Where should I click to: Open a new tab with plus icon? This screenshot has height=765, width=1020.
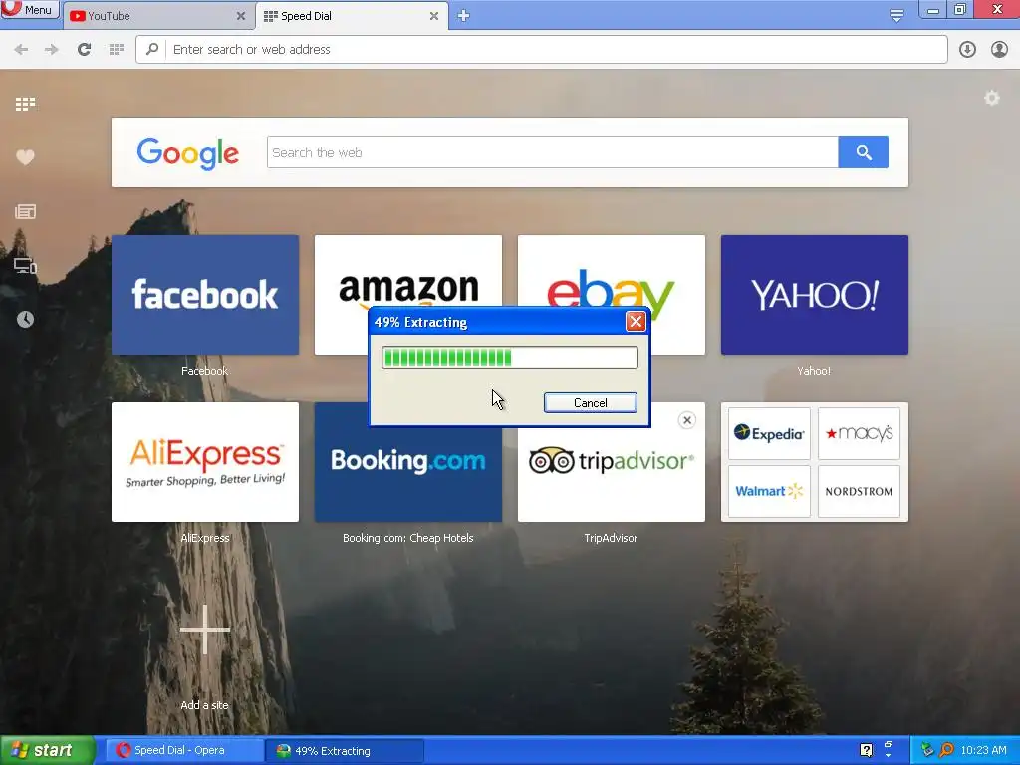463,16
